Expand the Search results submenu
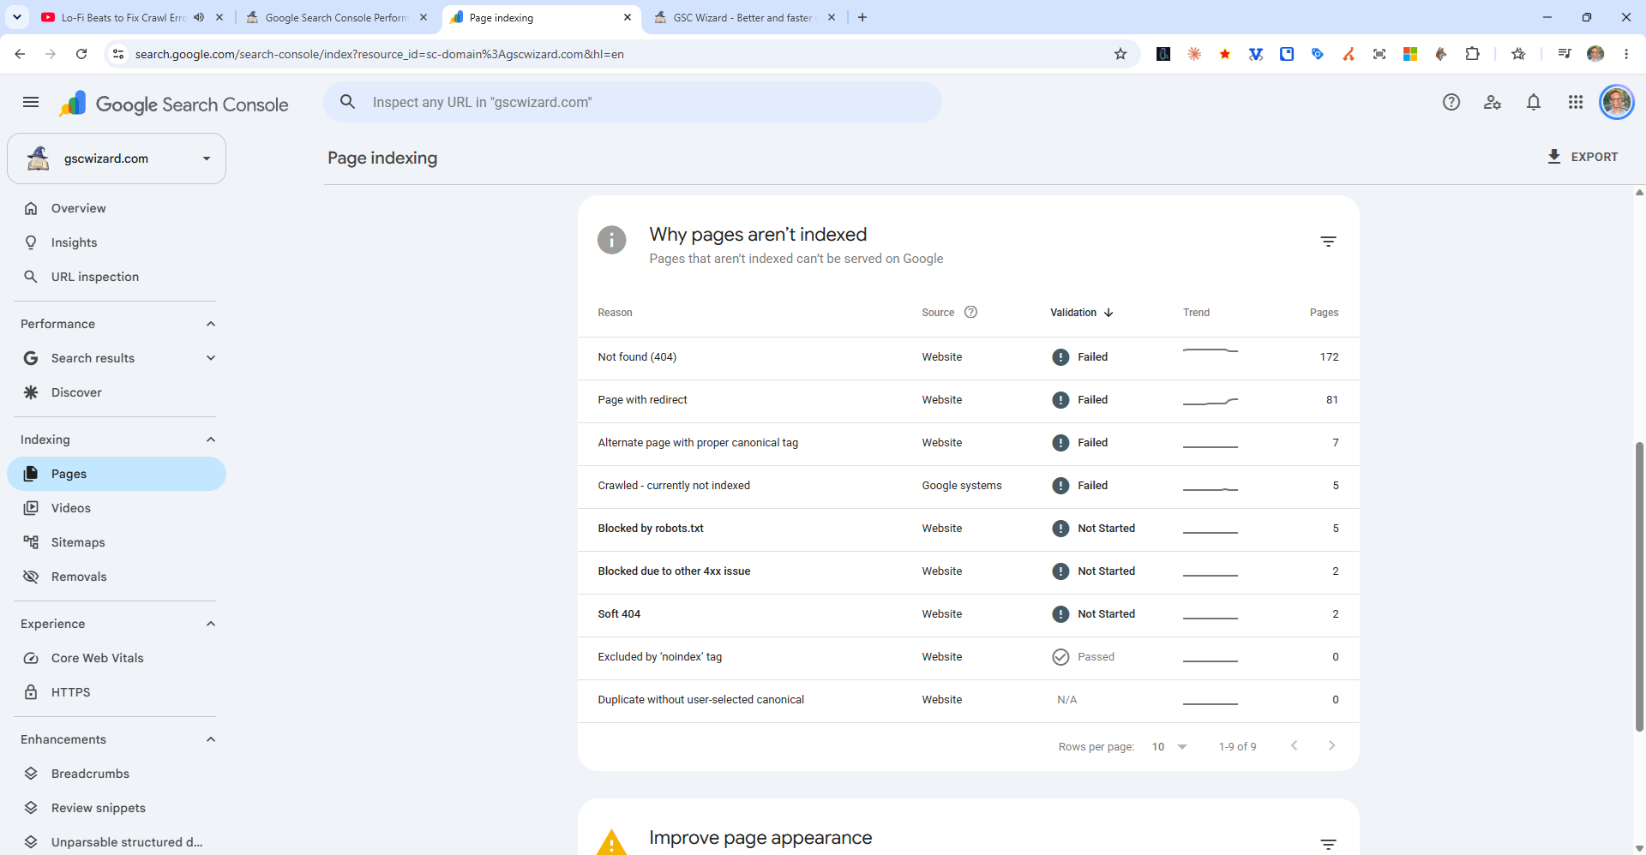 (x=211, y=358)
